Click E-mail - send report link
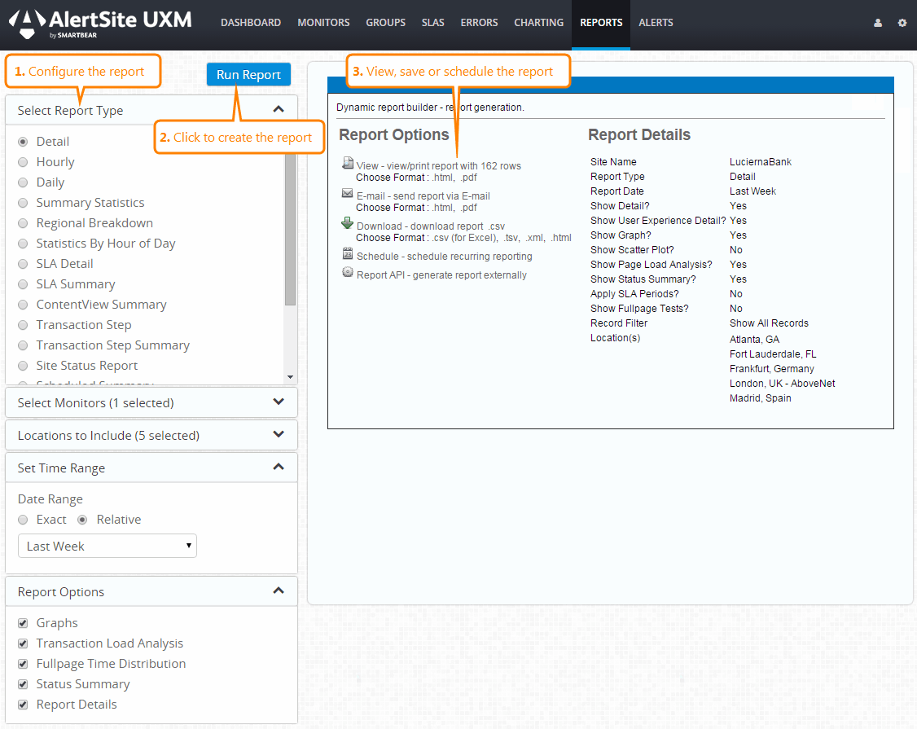This screenshot has height=729, width=917. (423, 196)
